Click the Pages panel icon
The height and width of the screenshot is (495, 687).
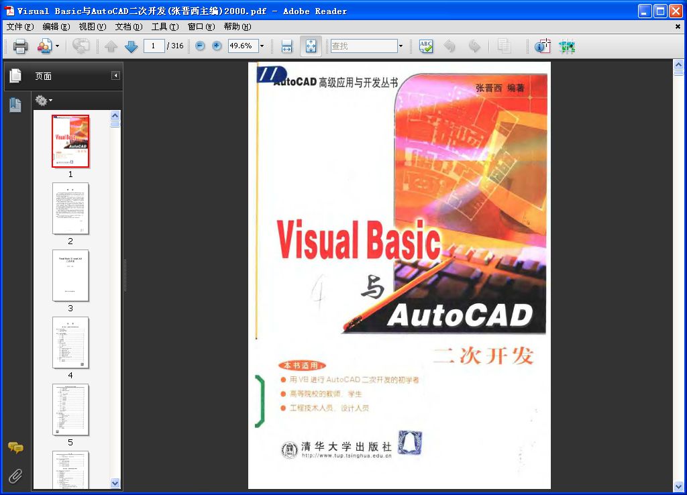pos(15,76)
